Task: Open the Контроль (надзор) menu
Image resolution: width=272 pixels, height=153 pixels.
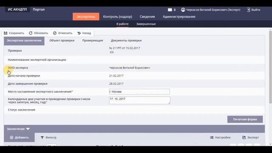Action: click(117, 17)
